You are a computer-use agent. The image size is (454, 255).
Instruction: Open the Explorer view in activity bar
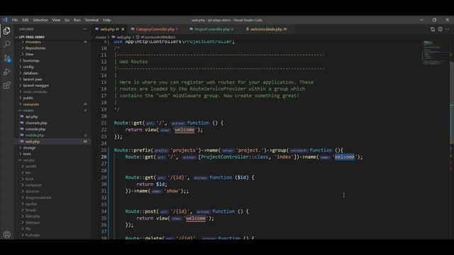point(6,30)
